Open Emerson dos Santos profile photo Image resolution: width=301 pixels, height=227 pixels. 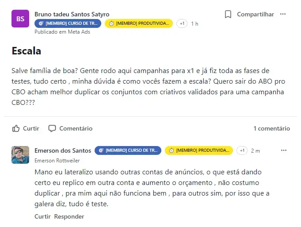(20, 155)
